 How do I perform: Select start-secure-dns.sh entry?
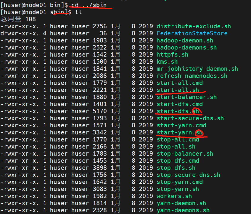(x=190, y=118)
